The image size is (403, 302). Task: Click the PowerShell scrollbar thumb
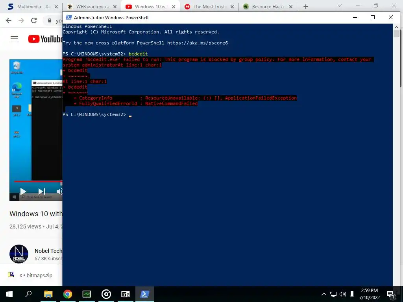pyautogui.click(x=396, y=34)
